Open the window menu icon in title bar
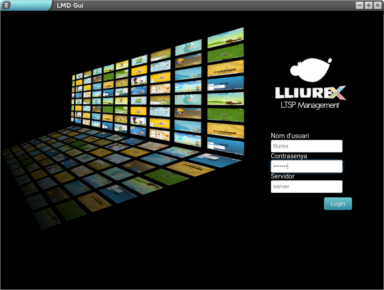Viewport: 384px width, 290px height. [x=6, y=5]
